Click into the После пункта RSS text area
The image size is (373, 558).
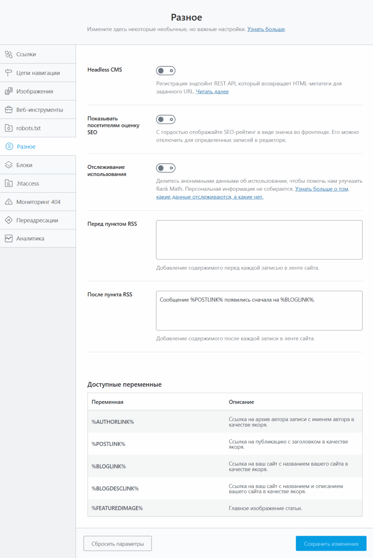coord(259,310)
